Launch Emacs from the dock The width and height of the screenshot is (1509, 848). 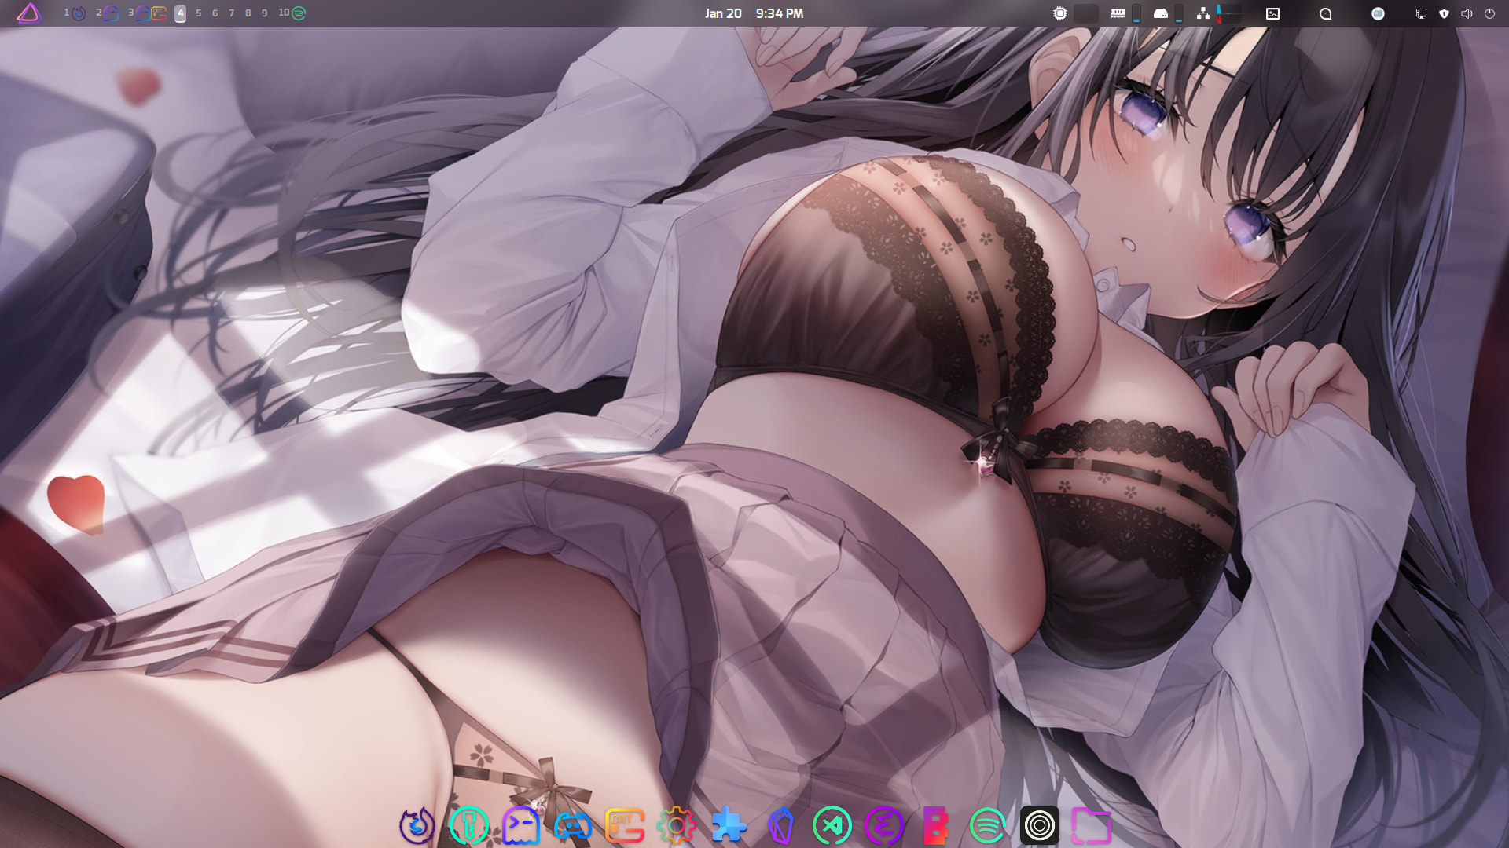point(883,826)
